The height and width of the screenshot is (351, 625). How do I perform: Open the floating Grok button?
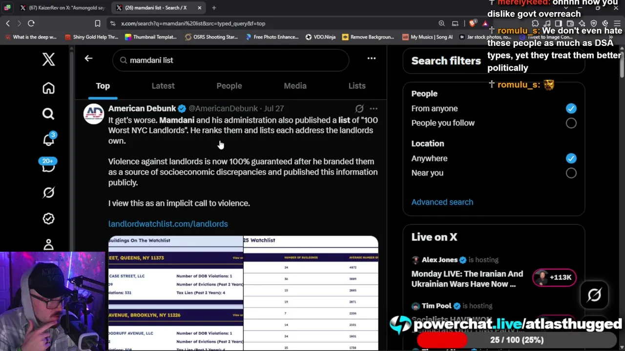[x=594, y=295]
